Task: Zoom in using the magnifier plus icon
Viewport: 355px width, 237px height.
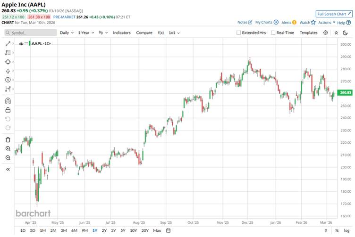Action: (8, 148)
